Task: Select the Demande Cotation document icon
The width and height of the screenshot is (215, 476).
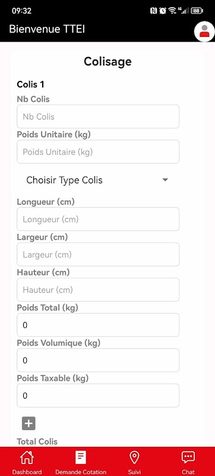Action: (x=81, y=457)
